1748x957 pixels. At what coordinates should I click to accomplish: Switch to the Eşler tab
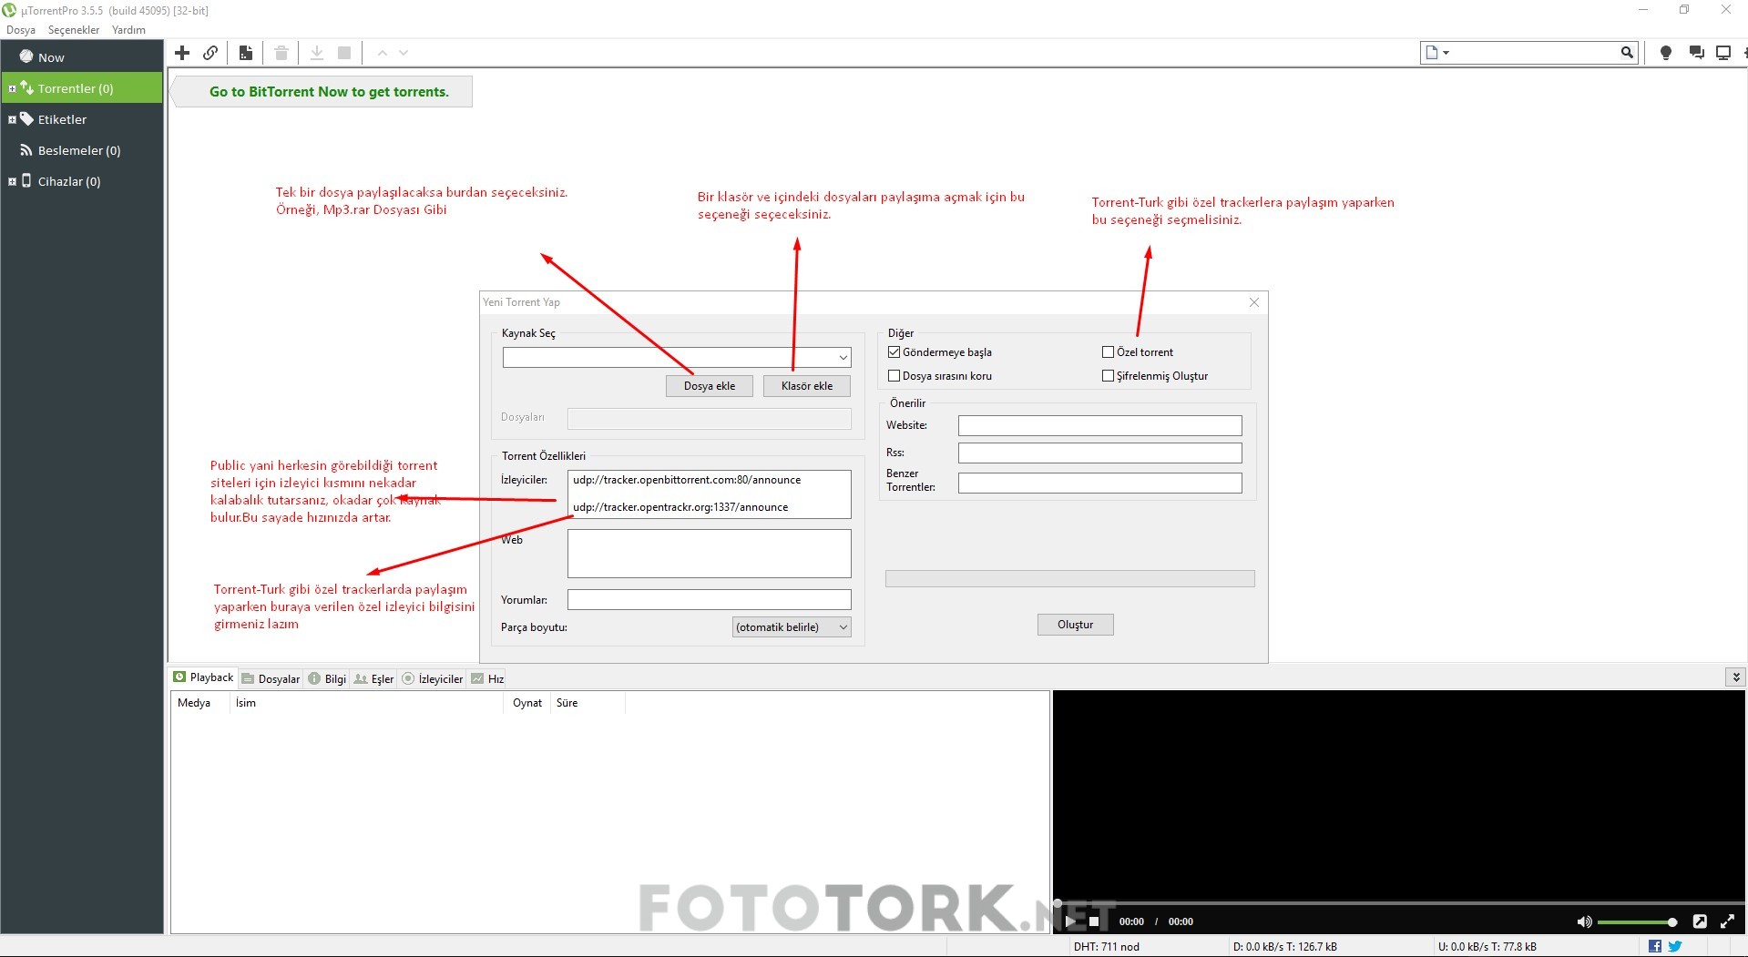click(373, 678)
